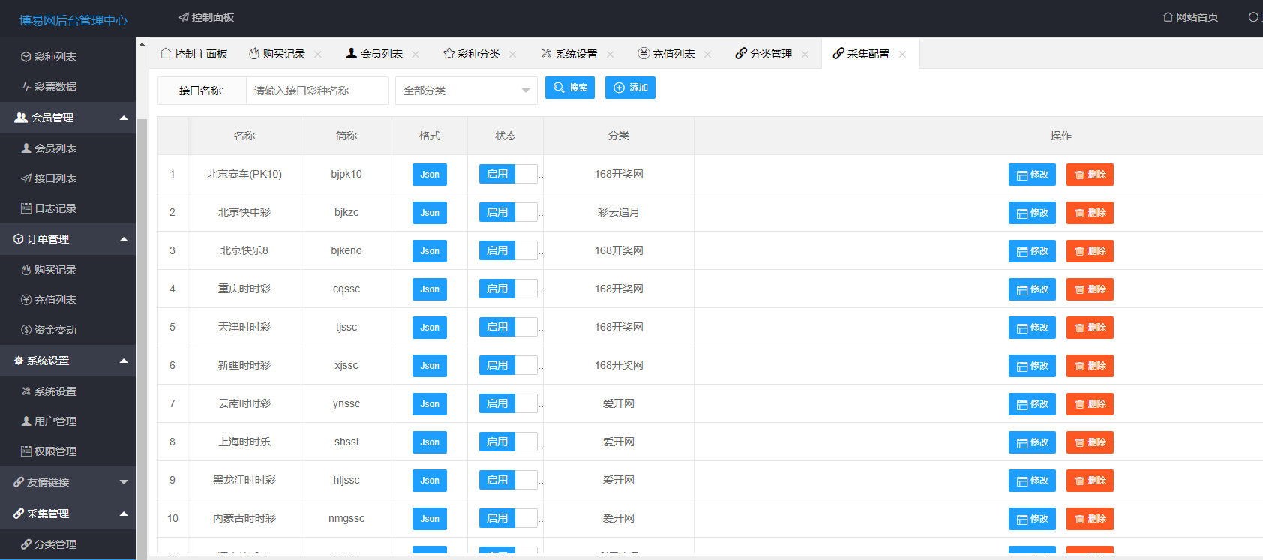This screenshot has width=1263, height=560.
Task: Click the 搜索 button
Action: tap(570, 88)
